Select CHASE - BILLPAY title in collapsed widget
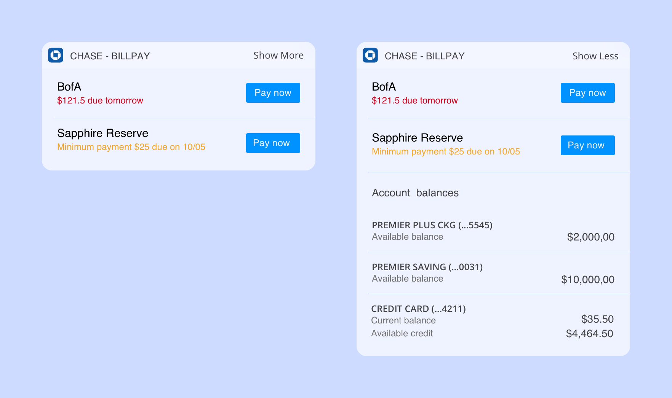The height and width of the screenshot is (398, 672). coord(110,56)
